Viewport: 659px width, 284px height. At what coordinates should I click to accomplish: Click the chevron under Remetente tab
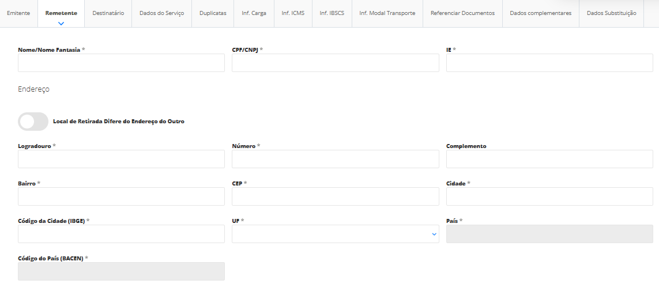61,24
